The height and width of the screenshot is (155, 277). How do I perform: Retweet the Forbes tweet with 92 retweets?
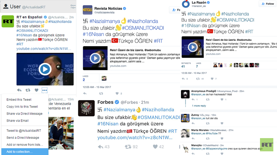tap(128, 147)
